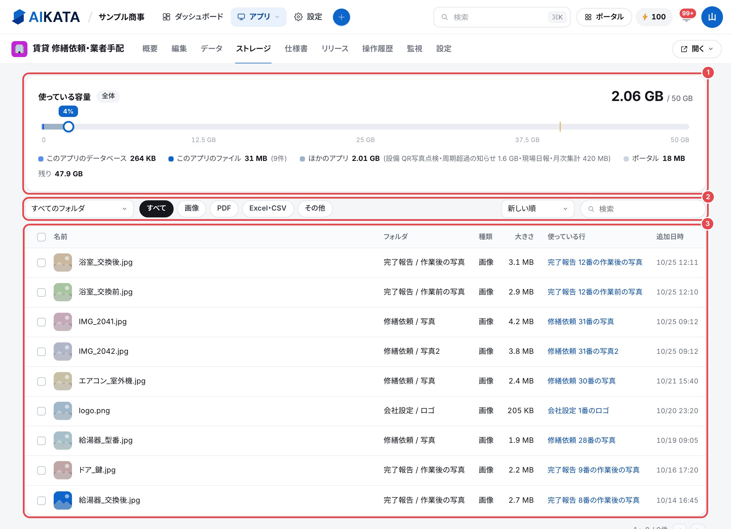Click the lightning 100 credits indicator
Screen dimensions: 731x529
click(x=654, y=17)
